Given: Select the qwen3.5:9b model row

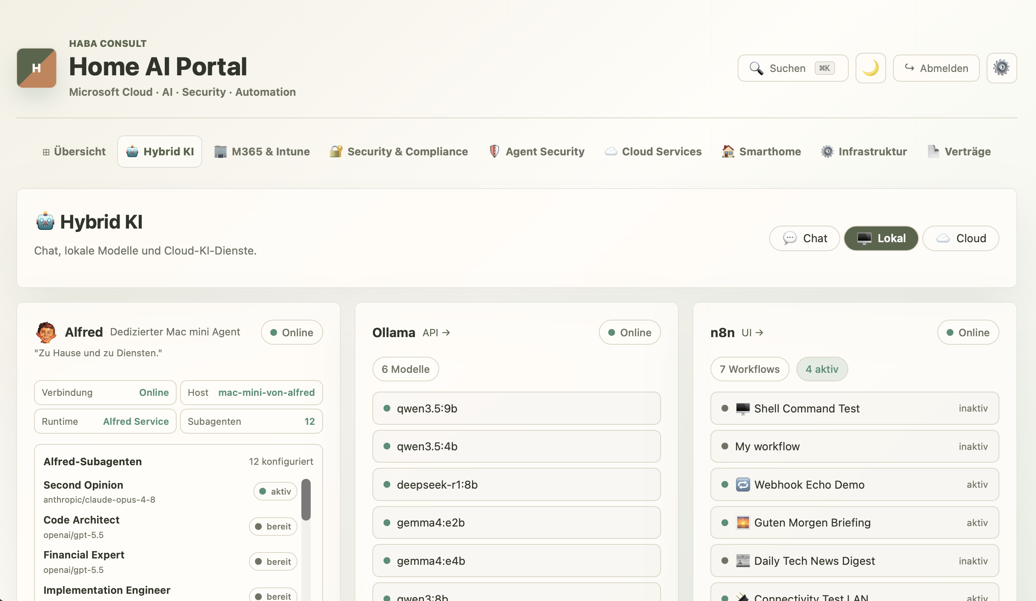Looking at the screenshot, I should click(517, 408).
